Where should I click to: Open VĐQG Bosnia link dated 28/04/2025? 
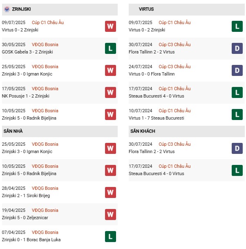click(x=45, y=188)
